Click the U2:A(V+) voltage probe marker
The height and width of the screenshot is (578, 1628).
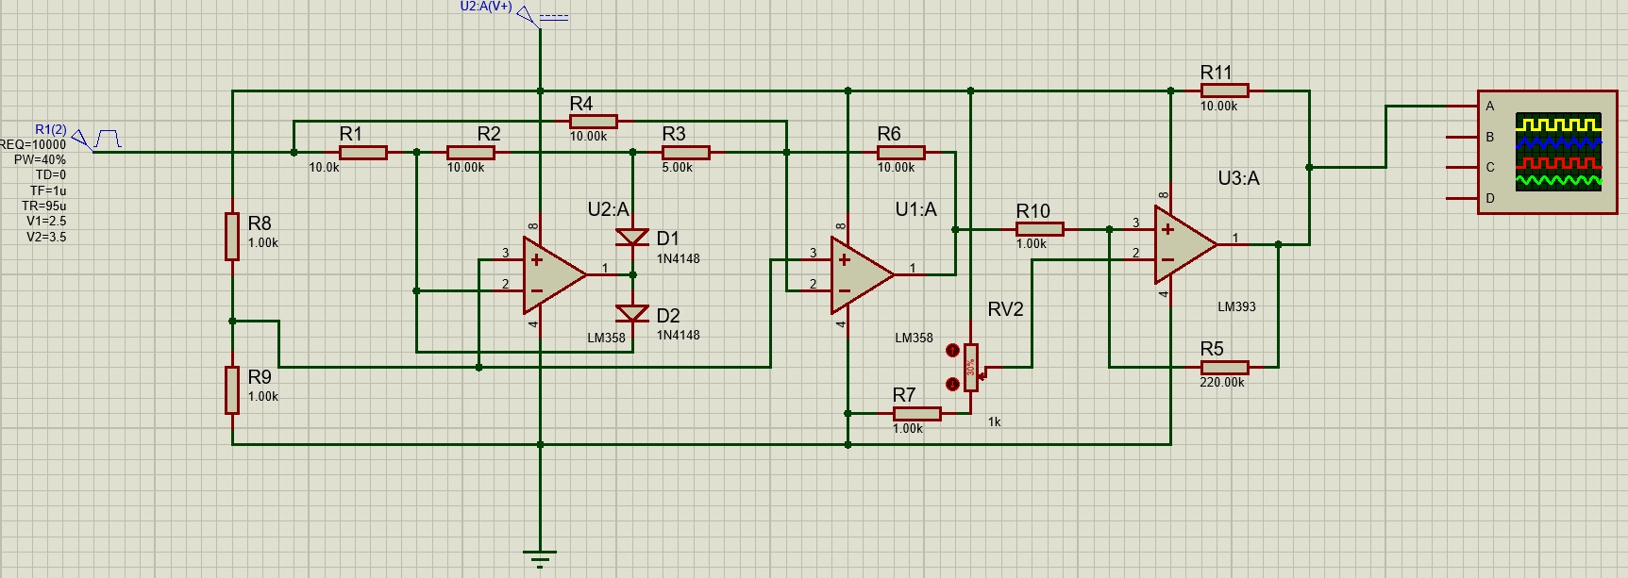[x=529, y=16]
